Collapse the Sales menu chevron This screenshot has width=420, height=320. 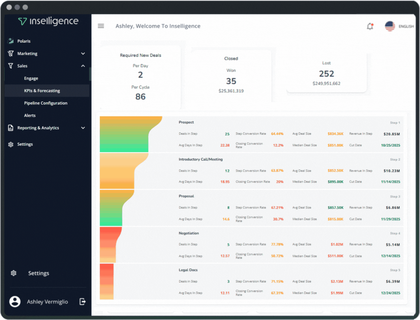pyautogui.click(x=83, y=66)
